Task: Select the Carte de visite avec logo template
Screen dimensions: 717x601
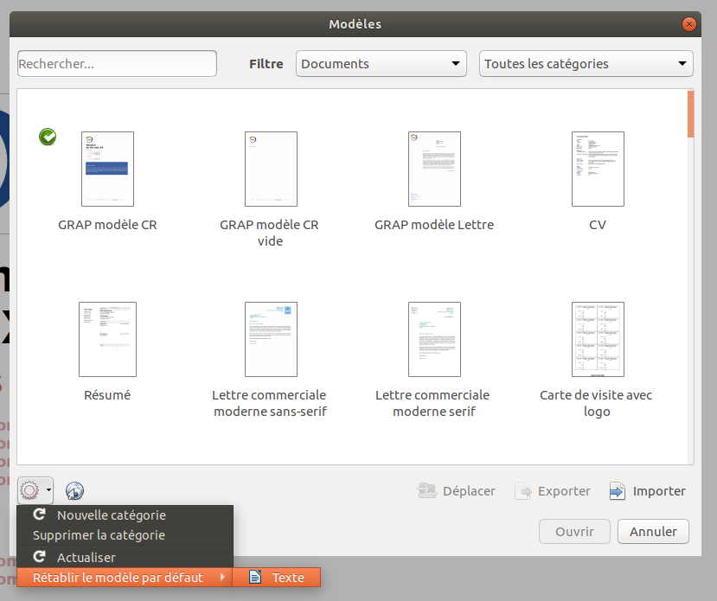Action: 598,339
